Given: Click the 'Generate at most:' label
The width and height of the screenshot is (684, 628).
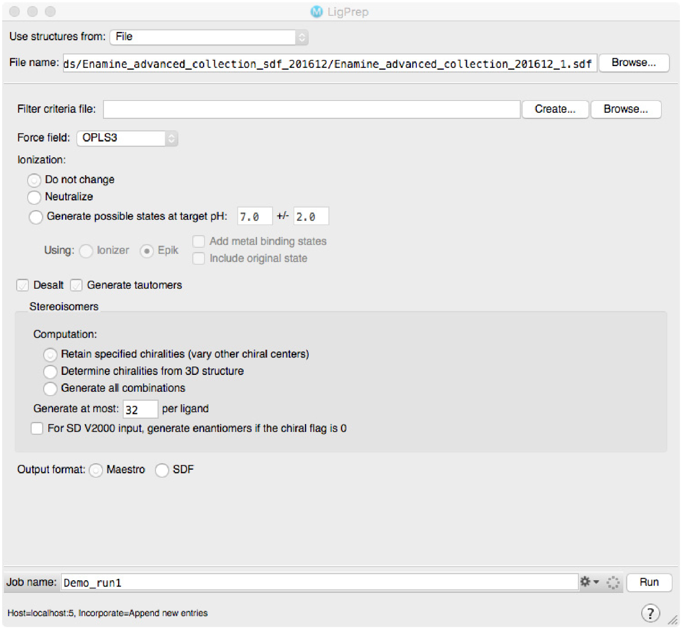Looking at the screenshot, I should coord(76,408).
